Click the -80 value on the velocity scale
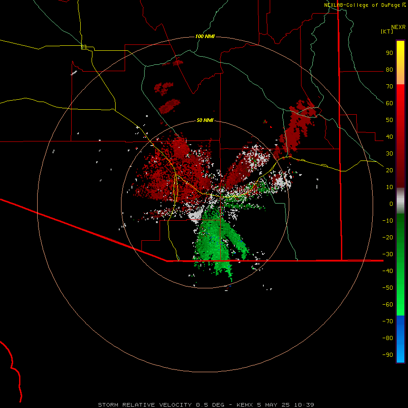The image size is (408, 408). 388,338
